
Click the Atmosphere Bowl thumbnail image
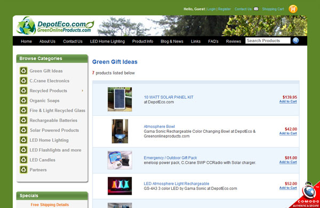[x=120, y=131]
